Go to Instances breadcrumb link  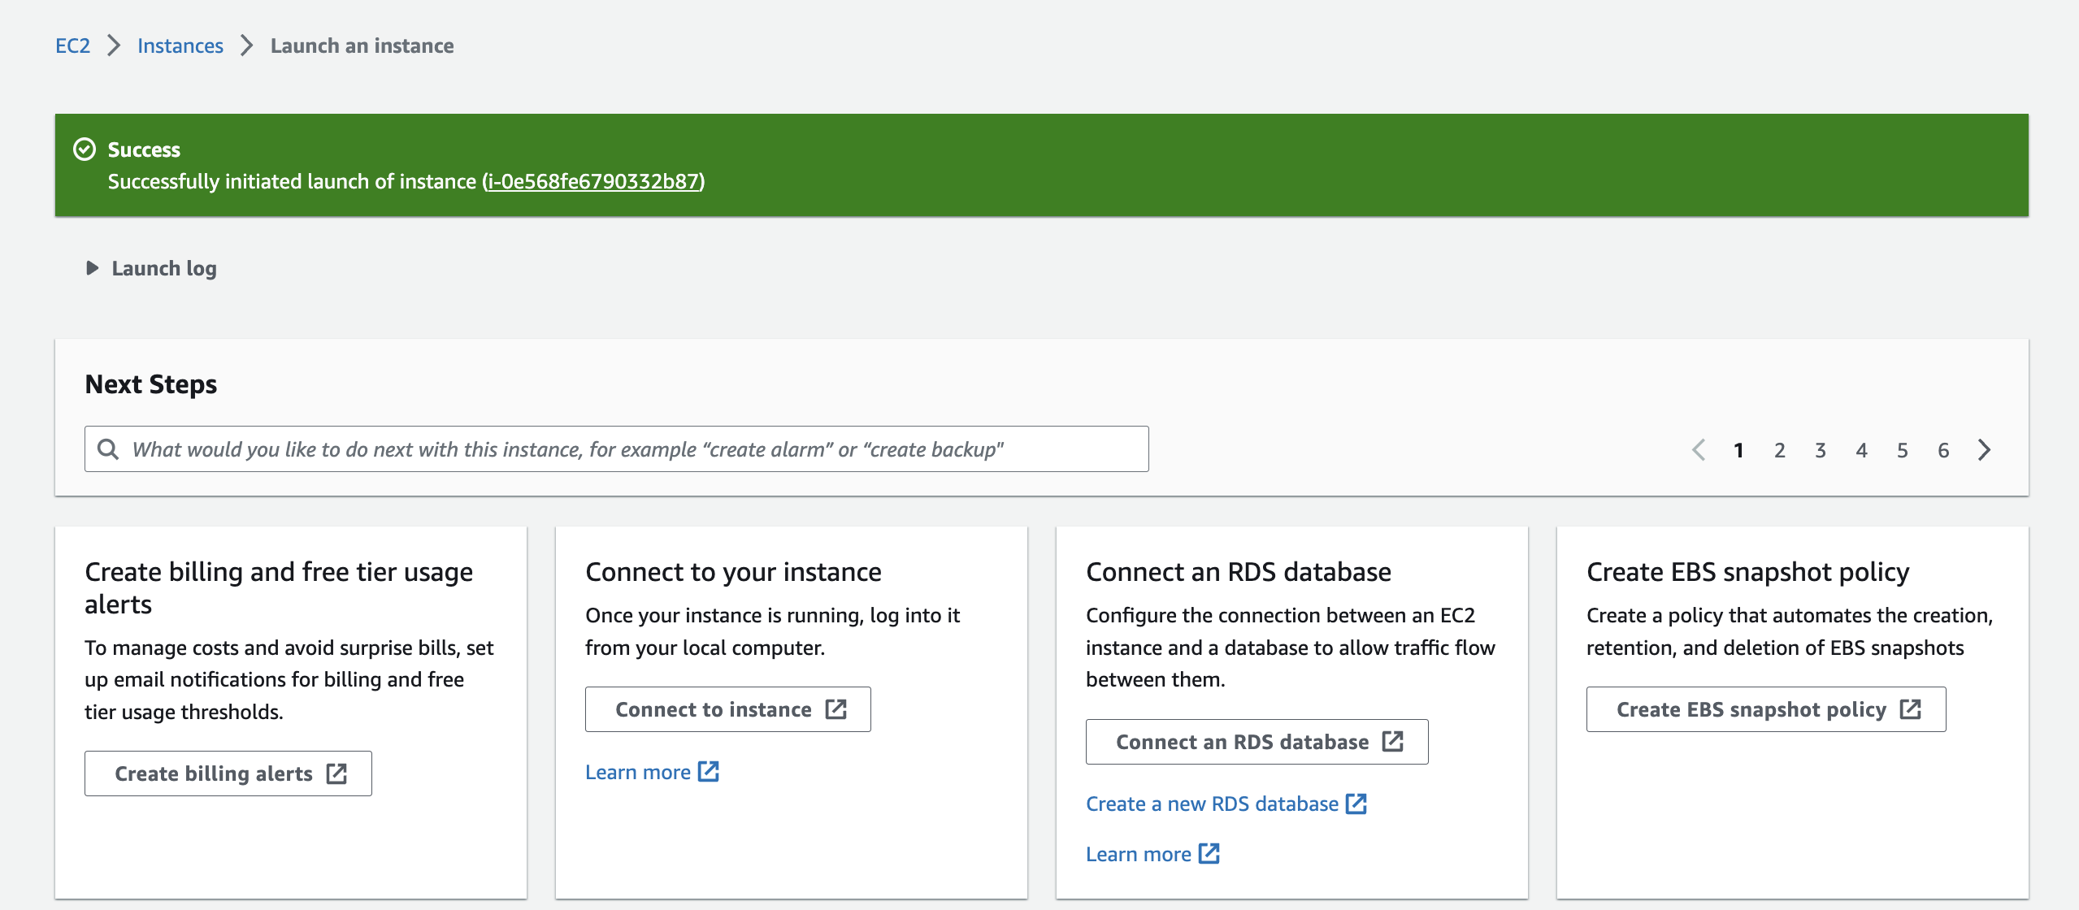[x=180, y=45]
